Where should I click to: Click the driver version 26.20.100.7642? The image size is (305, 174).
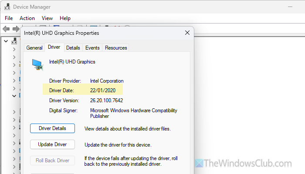click(x=106, y=100)
